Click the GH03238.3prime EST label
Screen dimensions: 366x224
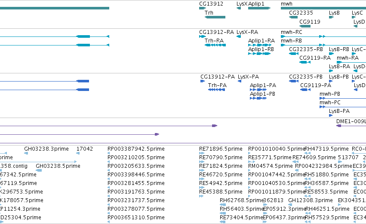tap(46, 149)
